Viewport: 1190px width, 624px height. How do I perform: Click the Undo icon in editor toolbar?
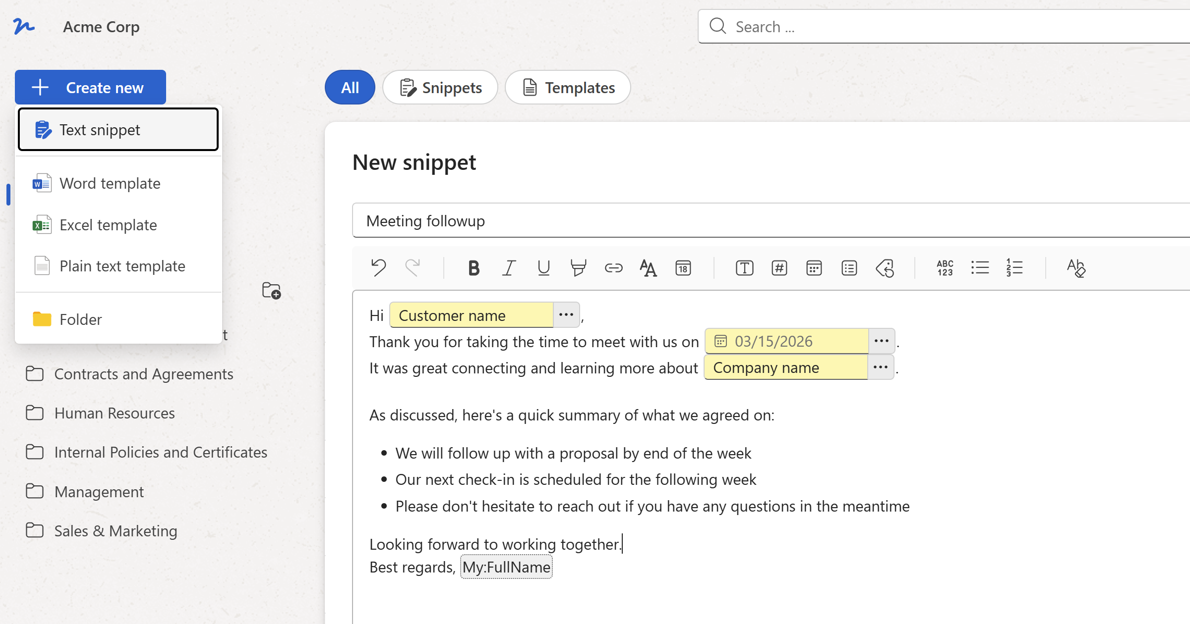(378, 268)
